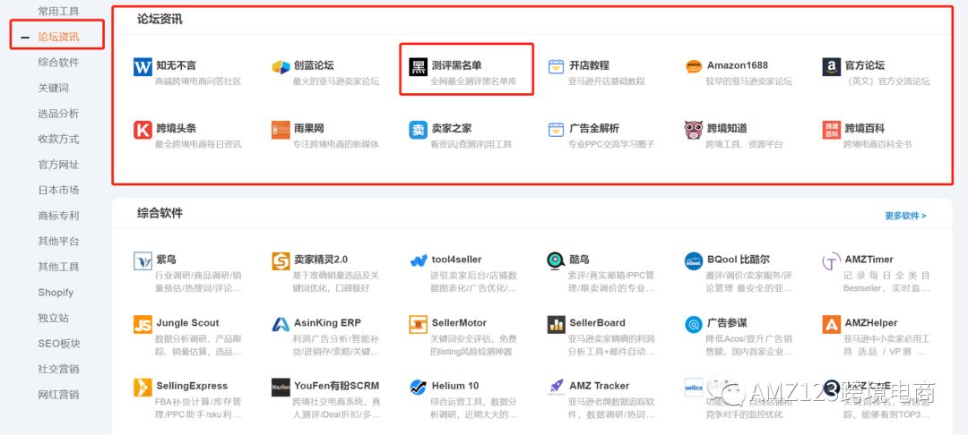968x435 pixels.
Task: Open 常用工具 in the sidebar
Action: coord(58,11)
